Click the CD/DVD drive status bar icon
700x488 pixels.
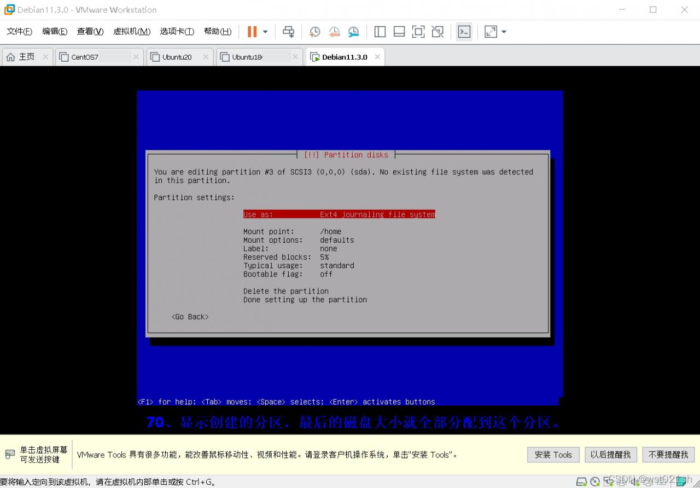click(x=595, y=481)
